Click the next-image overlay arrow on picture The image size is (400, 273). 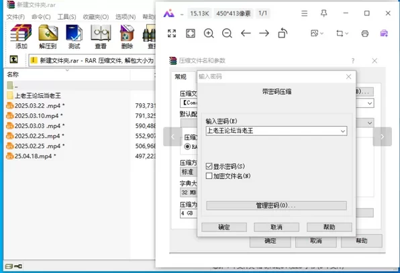pos(382,137)
